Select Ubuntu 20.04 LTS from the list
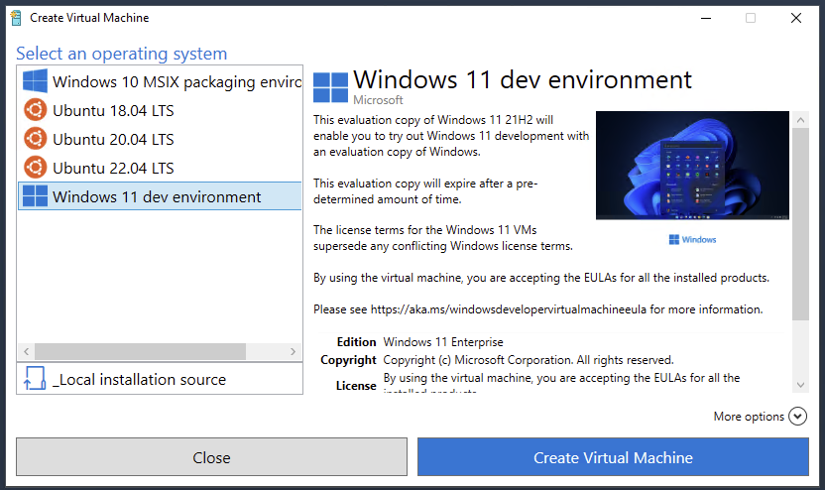This screenshot has width=825, height=490. coord(113,139)
